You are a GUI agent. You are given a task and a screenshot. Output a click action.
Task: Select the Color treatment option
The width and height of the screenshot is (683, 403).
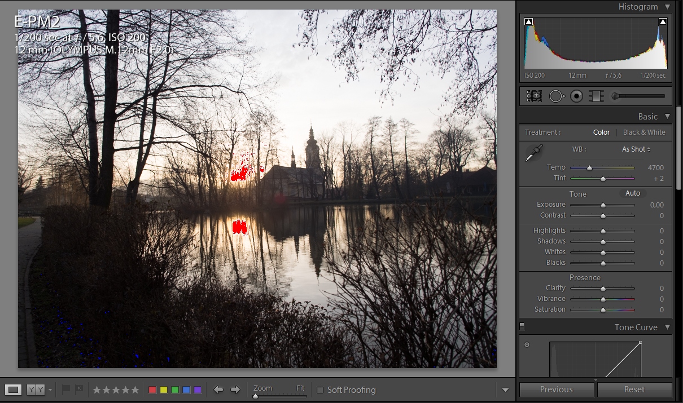tap(601, 132)
